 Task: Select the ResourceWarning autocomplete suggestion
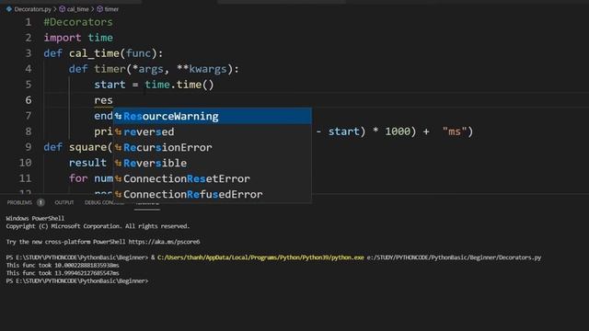[x=213, y=116]
